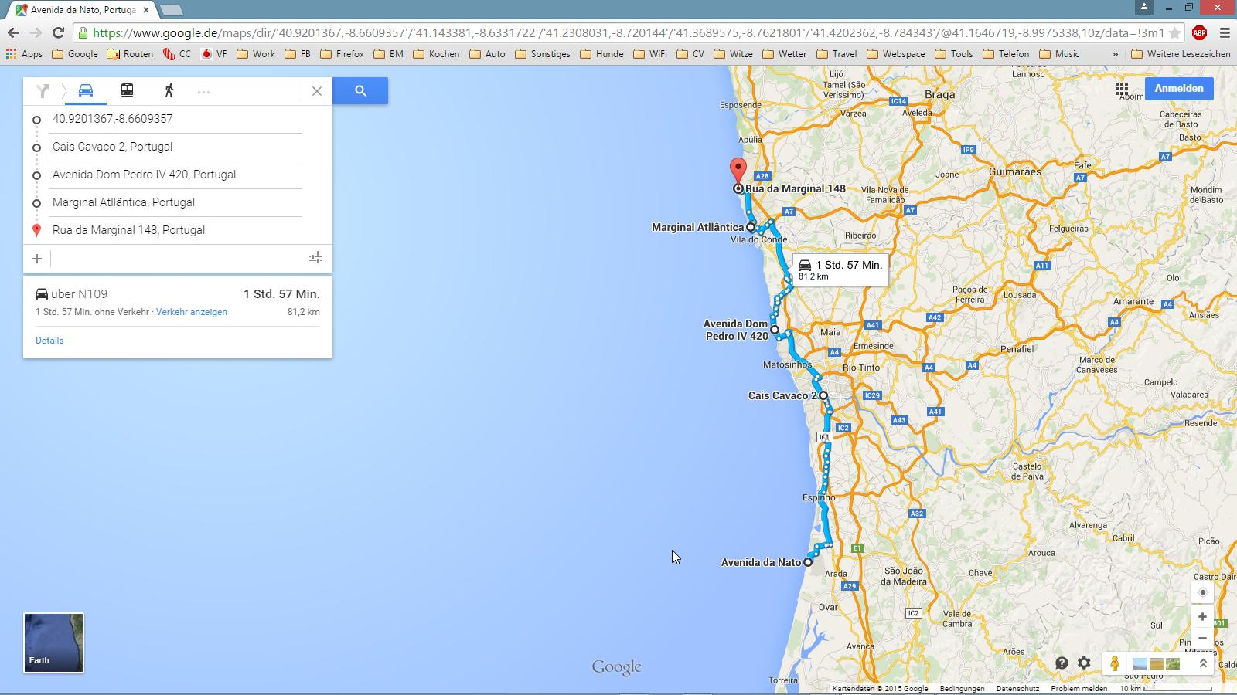1237x695 pixels.
Task: Open the Apps bookmarks shortcut
Action: [24, 54]
